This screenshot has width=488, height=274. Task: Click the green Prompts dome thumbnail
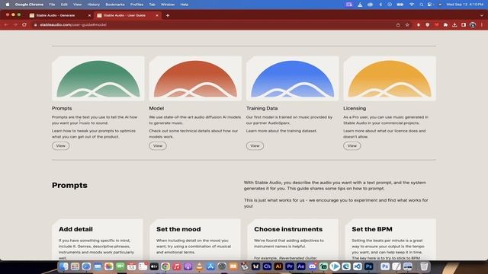[98, 78]
